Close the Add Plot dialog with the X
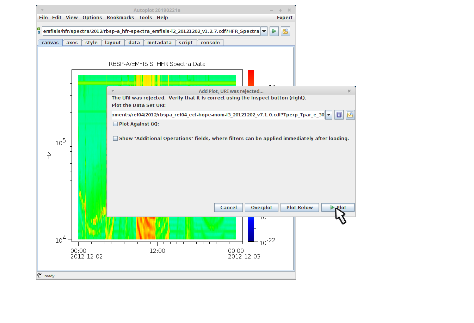The height and width of the screenshot is (323, 474). [349, 91]
